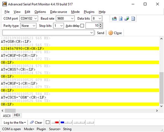Click the AT+CMGS?<CR><LF> log line

click(x=18, y=69)
